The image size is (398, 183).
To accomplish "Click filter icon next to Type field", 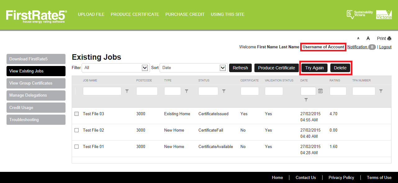I will pos(187,91).
